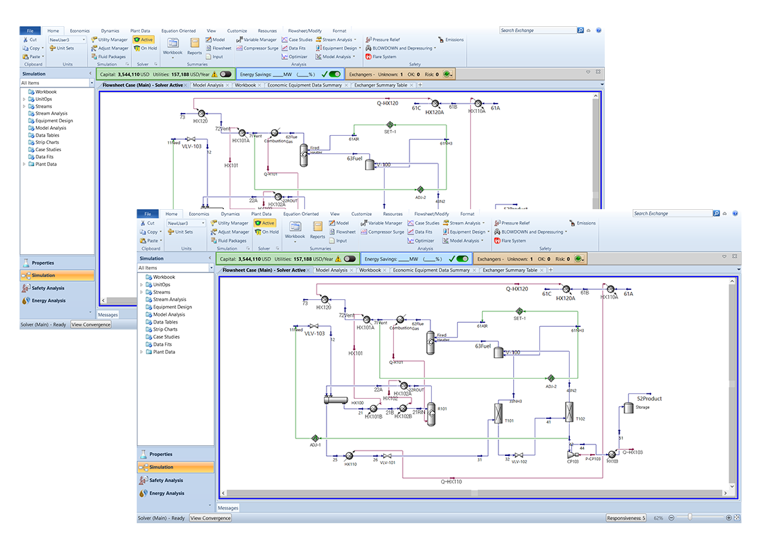Open Paste dropdown arrow in back window
The height and width of the screenshot is (538, 761).
(43, 56)
